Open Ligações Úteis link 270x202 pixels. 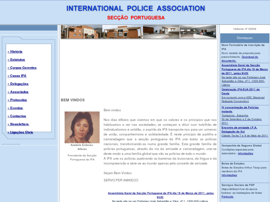(x=20, y=132)
